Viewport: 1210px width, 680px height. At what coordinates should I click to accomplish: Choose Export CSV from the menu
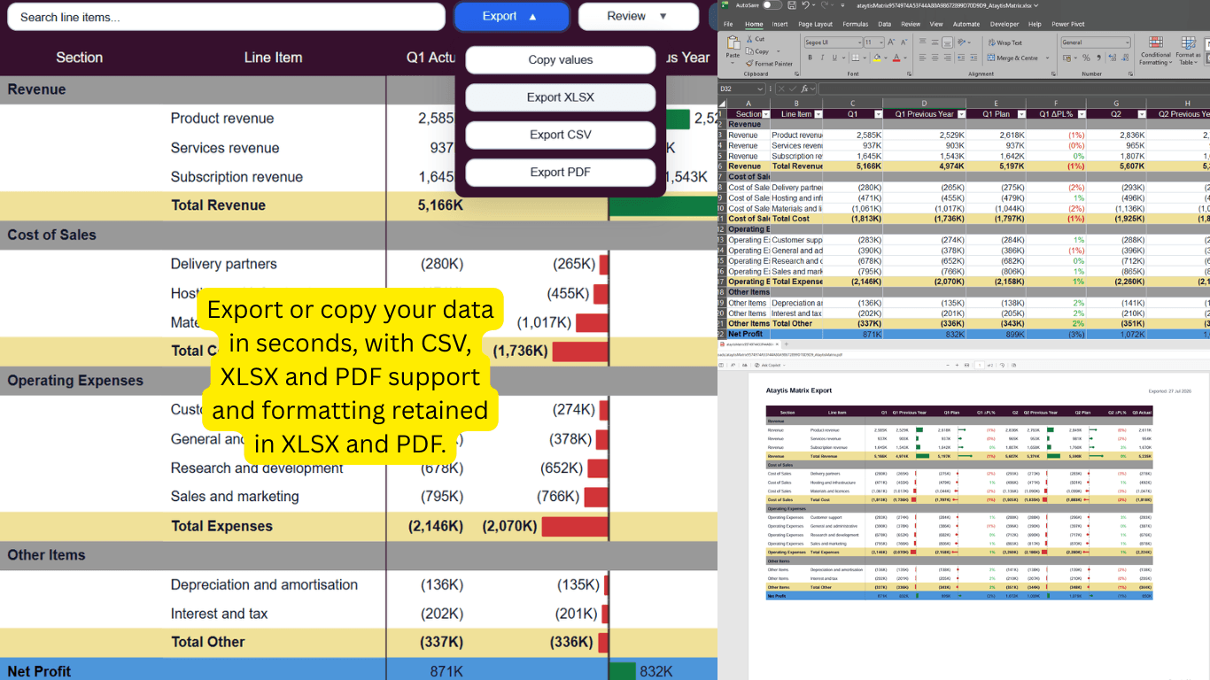point(561,135)
